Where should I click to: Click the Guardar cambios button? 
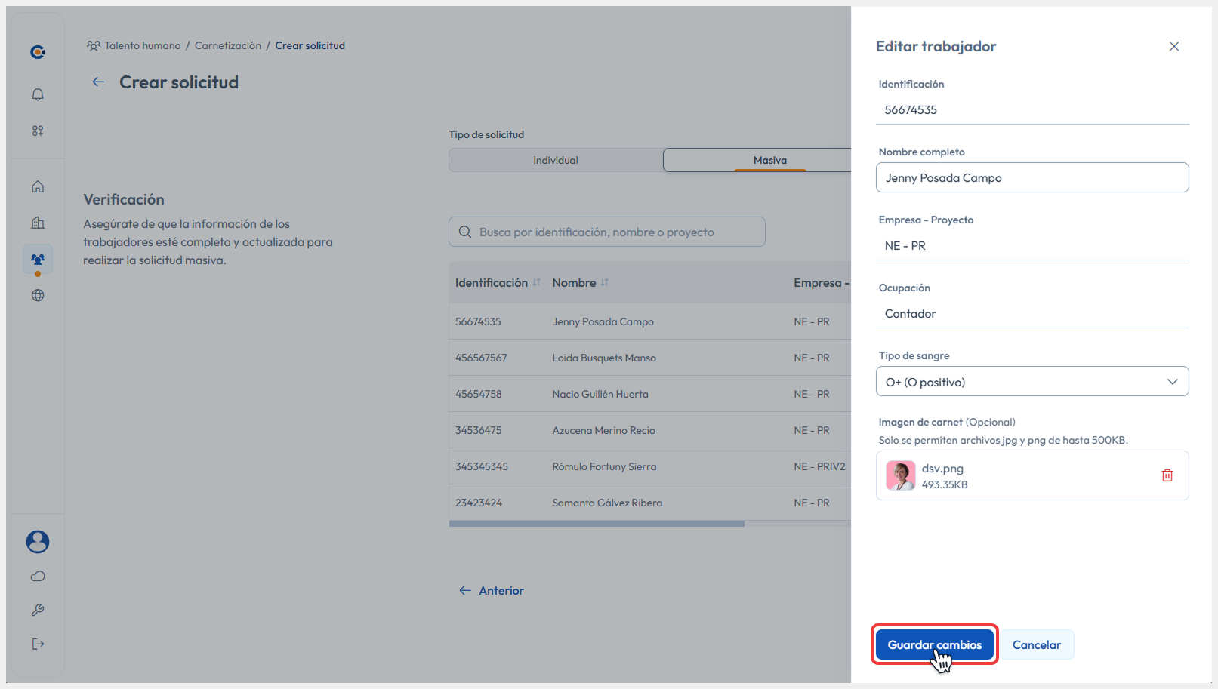[934, 644]
